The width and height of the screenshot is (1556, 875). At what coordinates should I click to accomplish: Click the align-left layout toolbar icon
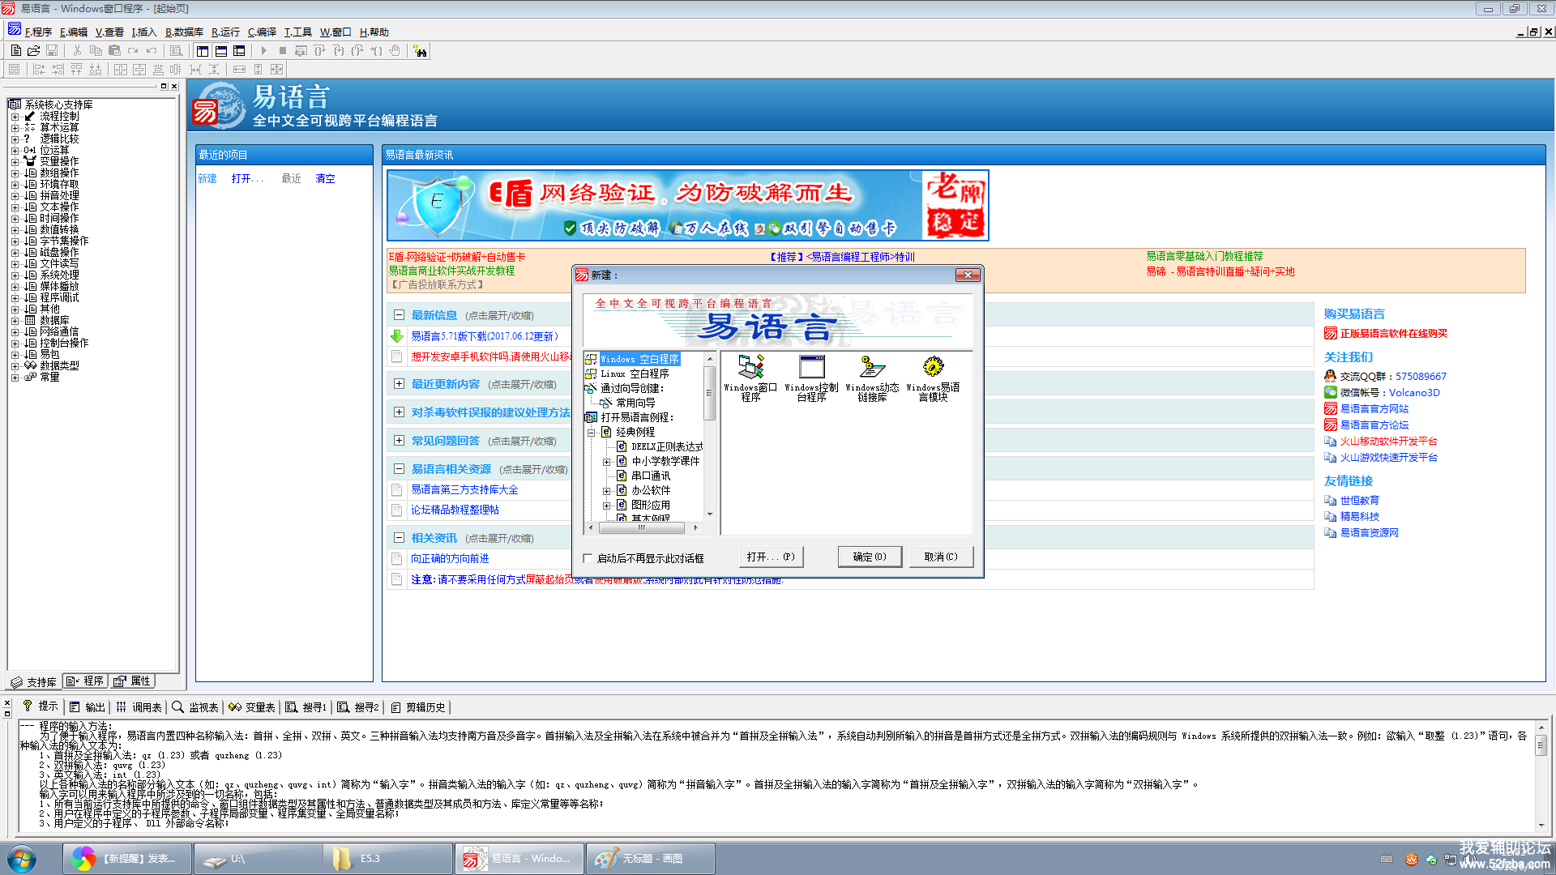pos(39,70)
